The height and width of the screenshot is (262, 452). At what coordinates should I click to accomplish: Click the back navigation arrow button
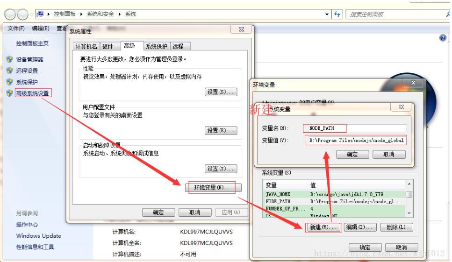(x=10, y=14)
